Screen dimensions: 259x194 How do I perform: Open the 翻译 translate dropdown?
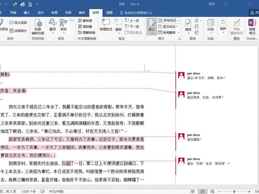pyautogui.click(x=53, y=26)
